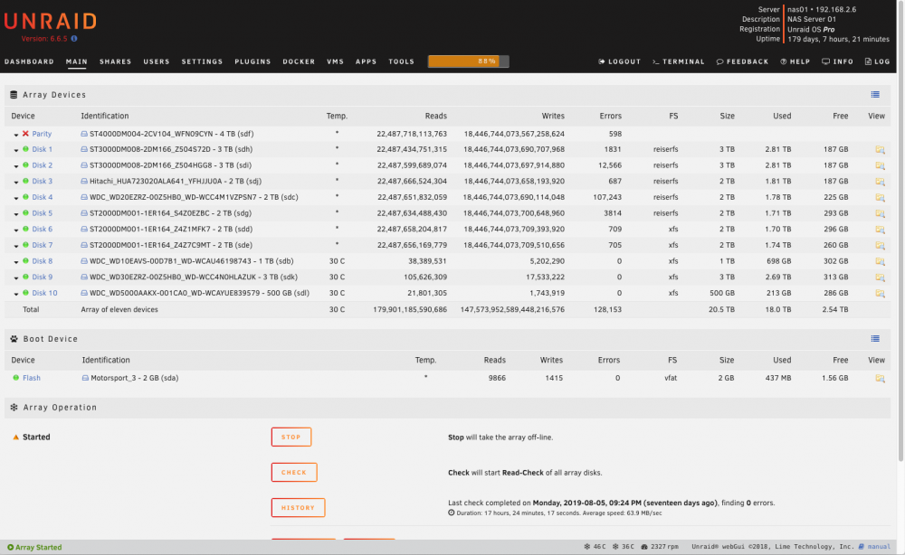Open the View folder icon for Disk 5
Screen dimensions: 905x555
click(880, 213)
